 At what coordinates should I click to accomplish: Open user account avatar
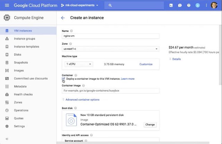[x=214, y=6]
